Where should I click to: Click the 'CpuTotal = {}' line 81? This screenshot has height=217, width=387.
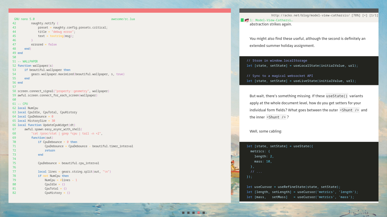coord(56,188)
